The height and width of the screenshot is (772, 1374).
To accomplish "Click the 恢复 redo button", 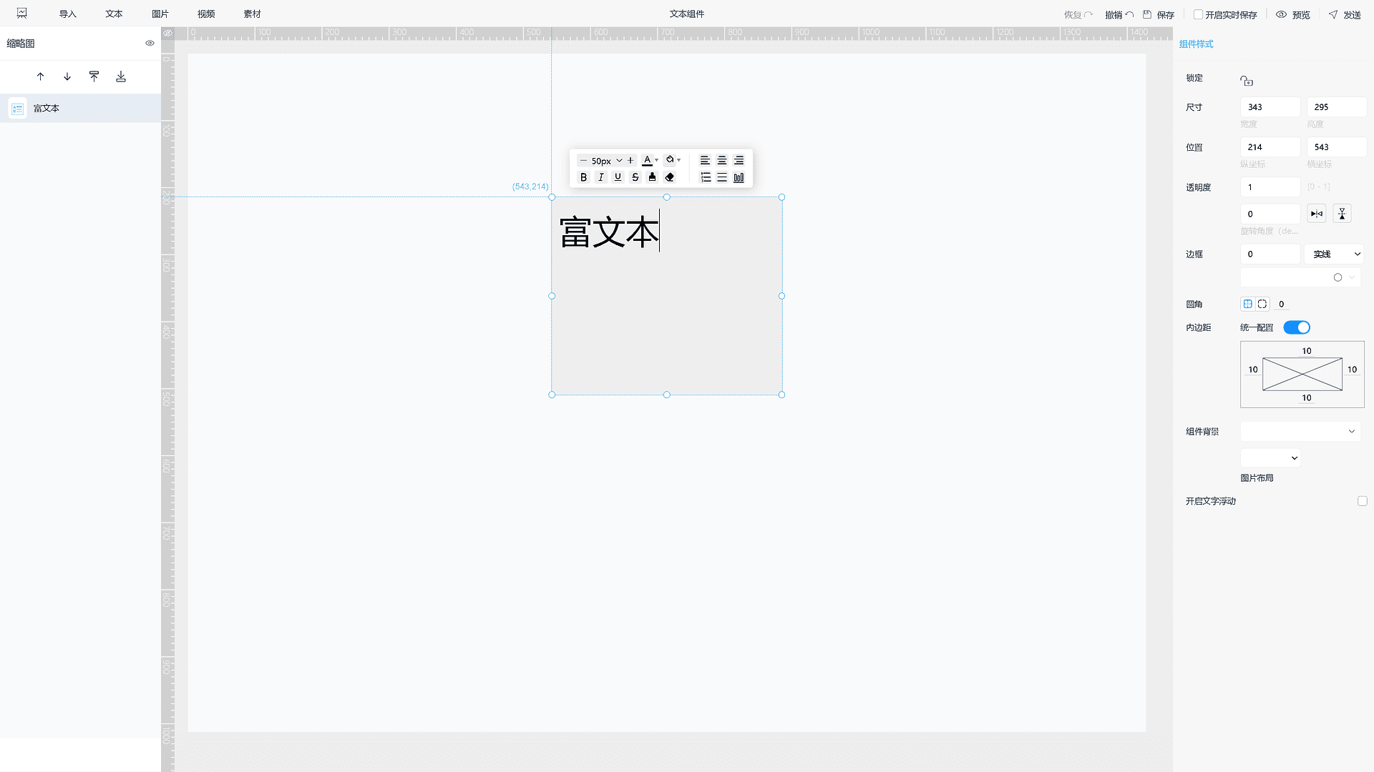I will click(x=1078, y=15).
